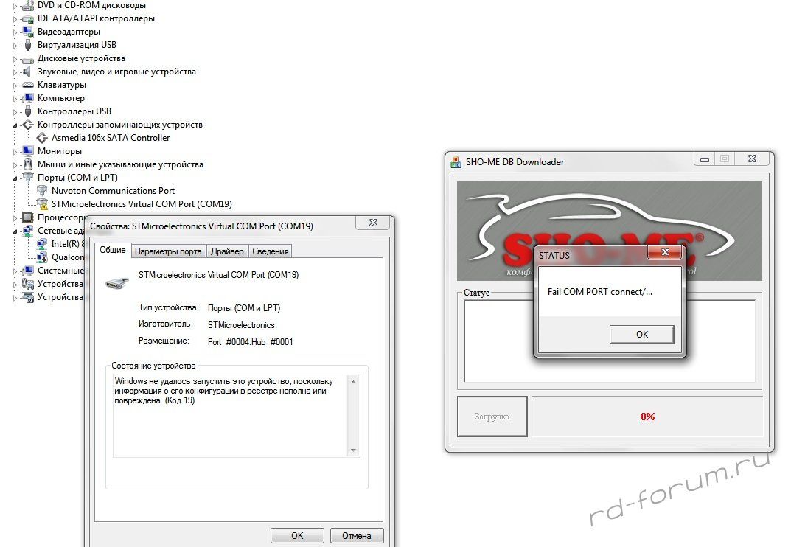Expand the Контроллеры USB tree node
Screen dimensions: 791x547
point(15,111)
